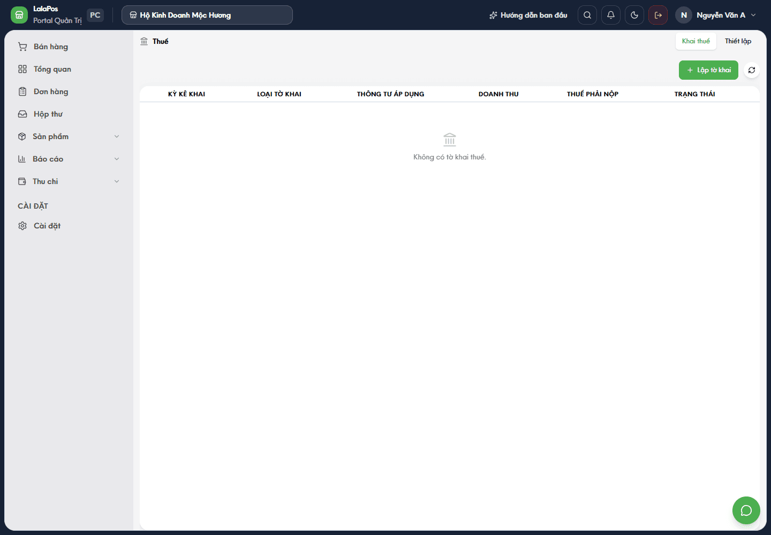
Task: Open Hướng dẫn ban đầu guide
Action: point(528,15)
